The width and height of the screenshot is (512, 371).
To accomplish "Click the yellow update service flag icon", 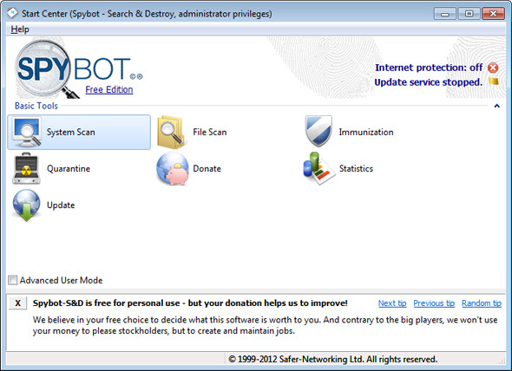I will [x=494, y=81].
